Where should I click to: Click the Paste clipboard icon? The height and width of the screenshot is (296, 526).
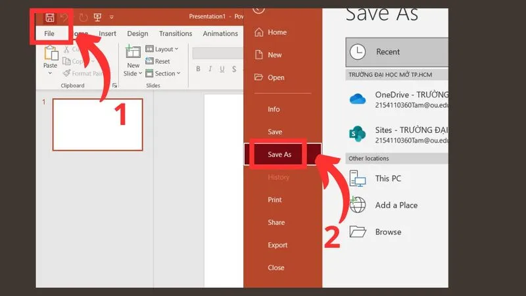click(51, 53)
